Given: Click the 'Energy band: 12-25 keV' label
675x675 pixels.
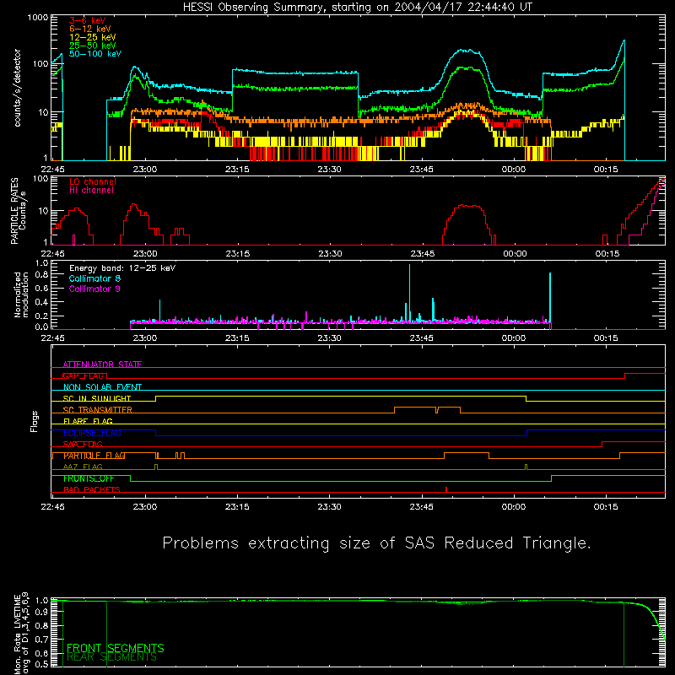Looking at the screenshot, I should [122, 268].
